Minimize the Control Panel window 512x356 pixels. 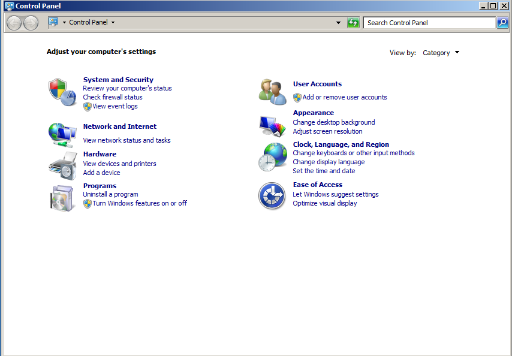pyautogui.click(x=484, y=5)
